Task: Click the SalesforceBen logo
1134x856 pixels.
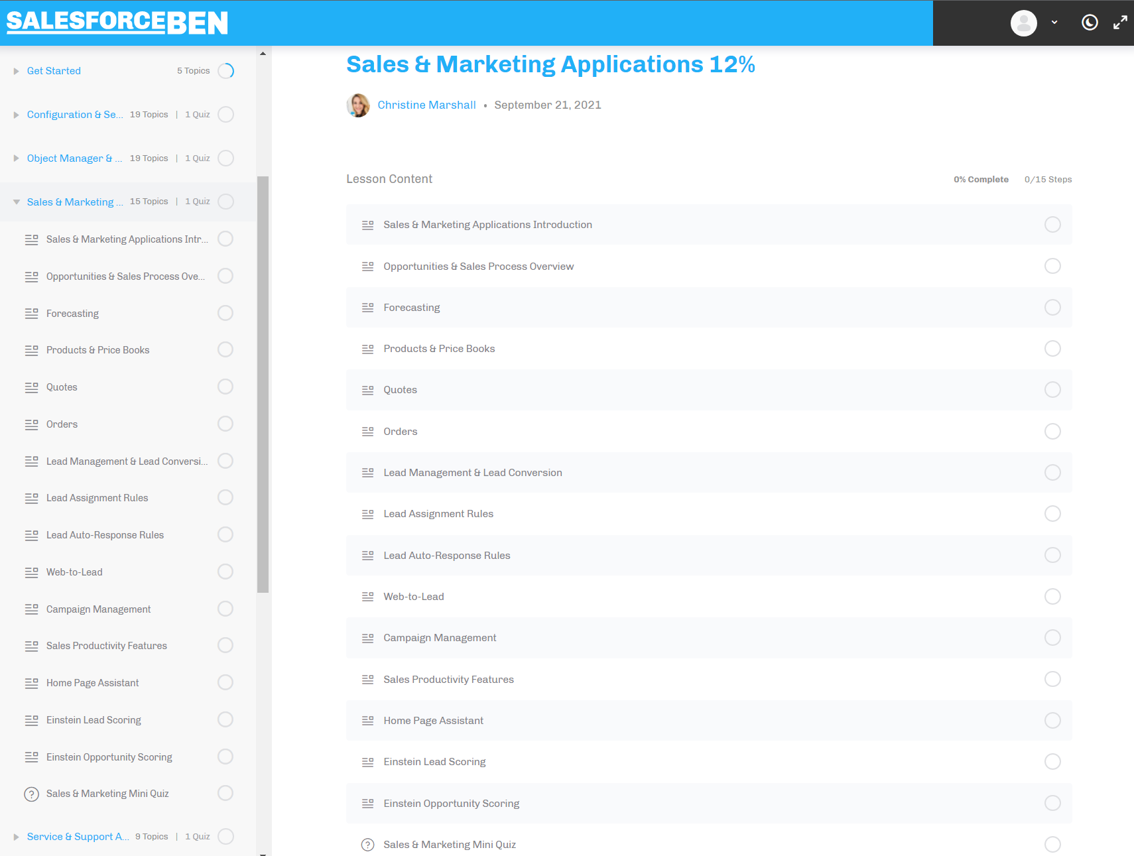Action: [x=117, y=23]
